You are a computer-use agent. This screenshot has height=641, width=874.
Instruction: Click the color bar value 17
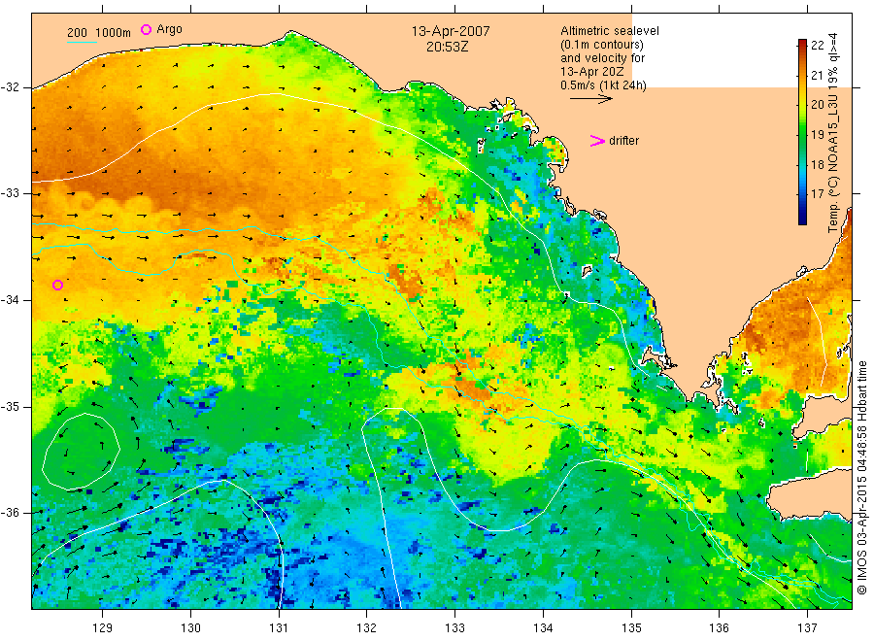(x=817, y=194)
